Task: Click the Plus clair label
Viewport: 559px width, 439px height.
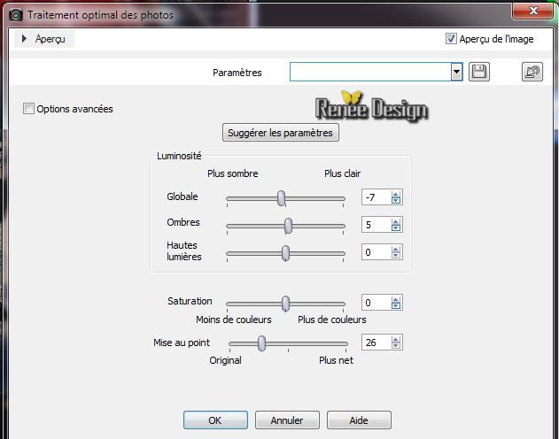Action: click(342, 173)
